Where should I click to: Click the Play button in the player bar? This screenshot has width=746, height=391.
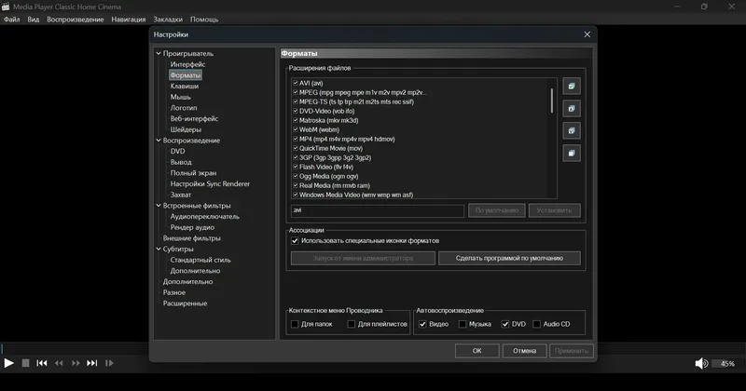[x=8, y=363]
